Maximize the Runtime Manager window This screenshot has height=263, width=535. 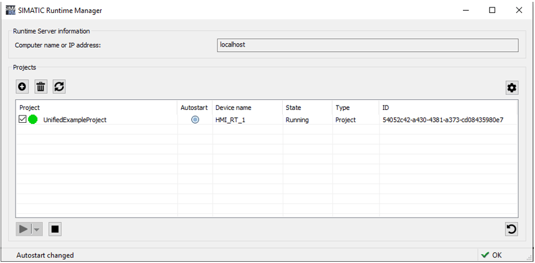tap(492, 10)
